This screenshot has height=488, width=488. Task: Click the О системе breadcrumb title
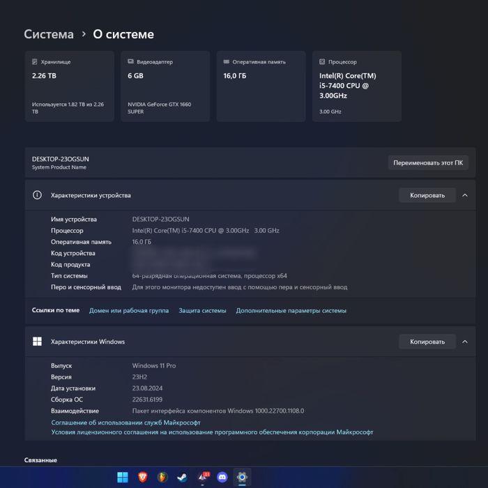click(123, 34)
